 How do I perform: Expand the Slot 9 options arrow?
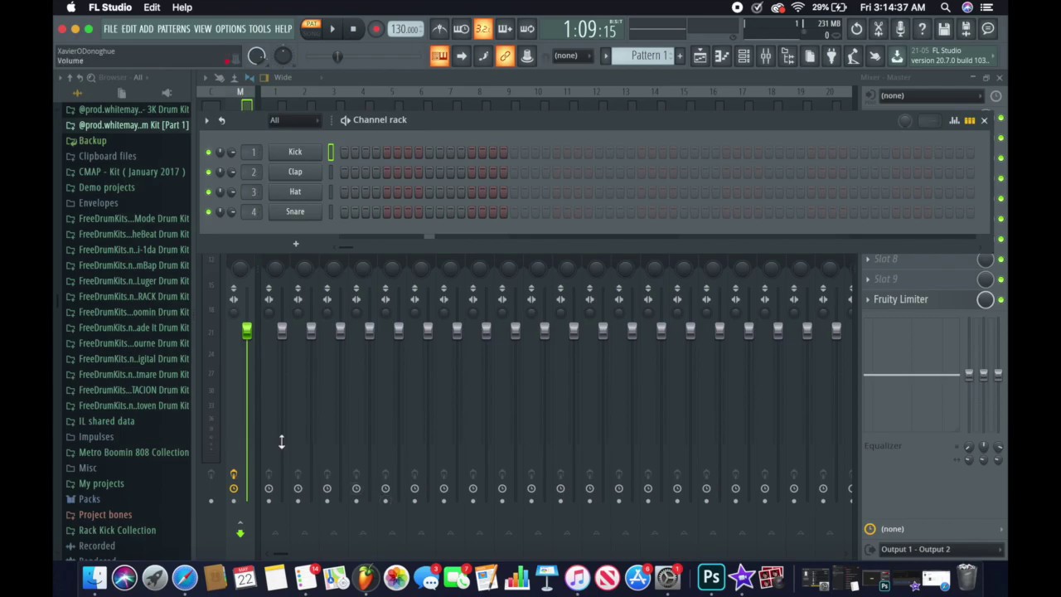(x=868, y=279)
